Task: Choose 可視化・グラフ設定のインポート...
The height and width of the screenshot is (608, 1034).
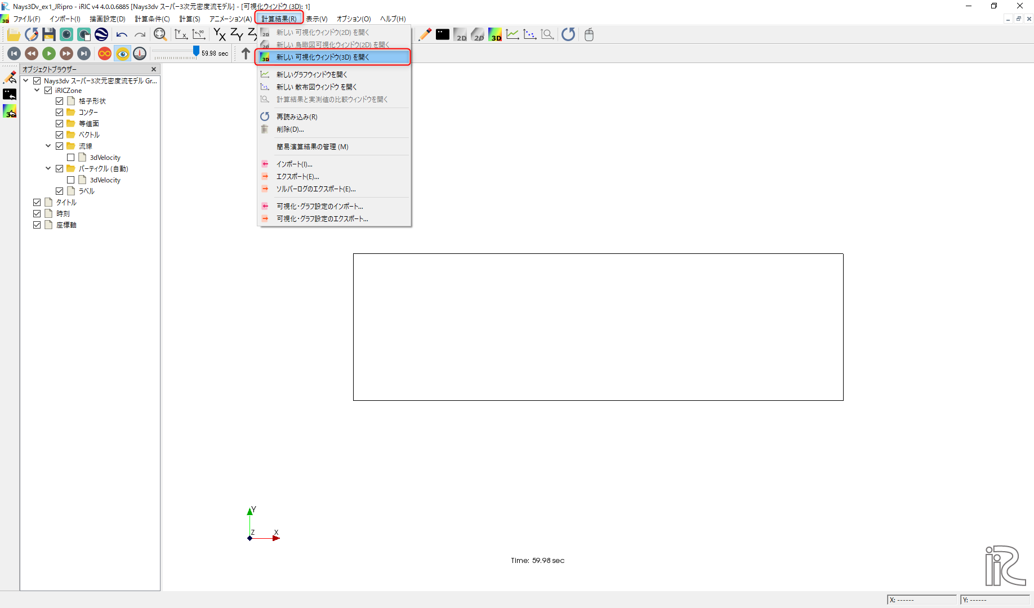Action: pyautogui.click(x=333, y=206)
